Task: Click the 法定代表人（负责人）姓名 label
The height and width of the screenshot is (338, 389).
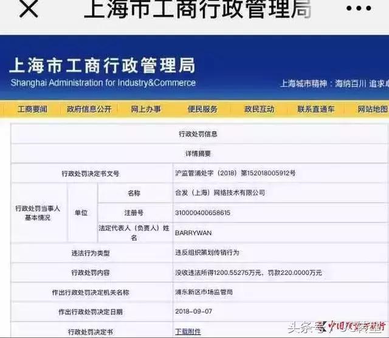Action: (134, 233)
